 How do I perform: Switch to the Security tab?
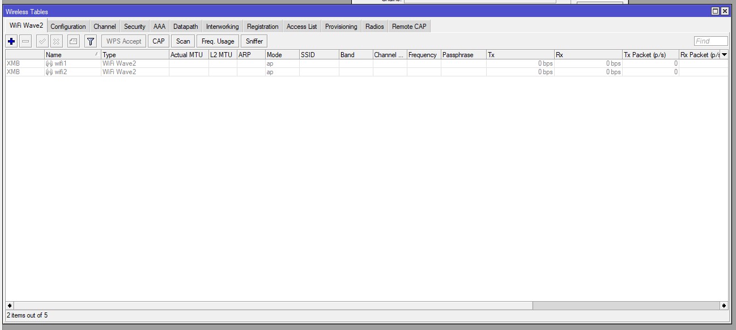[134, 26]
